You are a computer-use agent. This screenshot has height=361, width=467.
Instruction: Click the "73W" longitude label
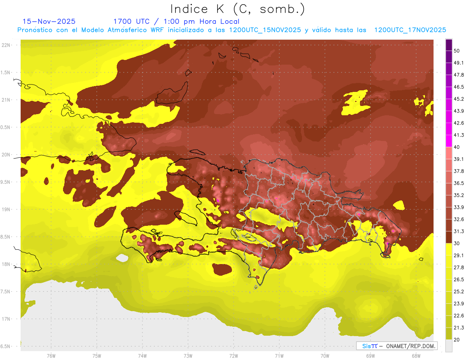click(x=188, y=356)
